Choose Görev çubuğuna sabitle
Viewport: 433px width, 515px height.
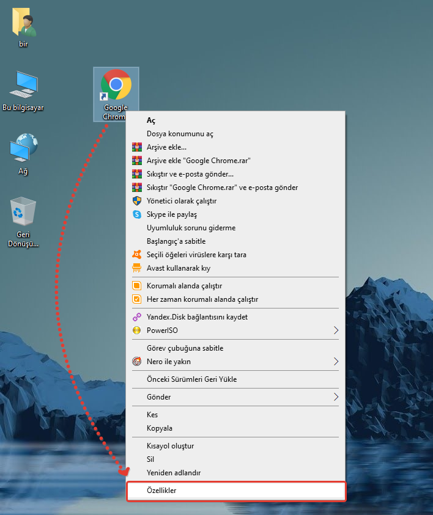pyautogui.click(x=185, y=348)
